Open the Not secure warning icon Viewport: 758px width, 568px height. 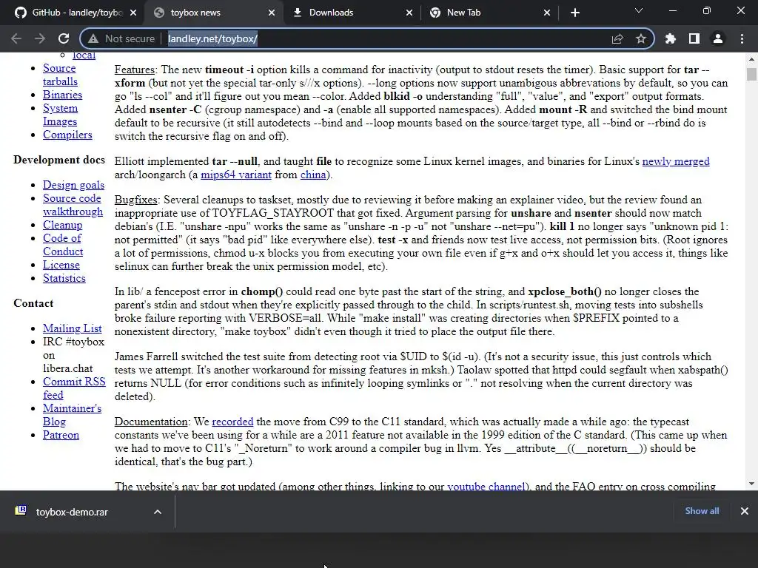pyautogui.click(x=93, y=38)
